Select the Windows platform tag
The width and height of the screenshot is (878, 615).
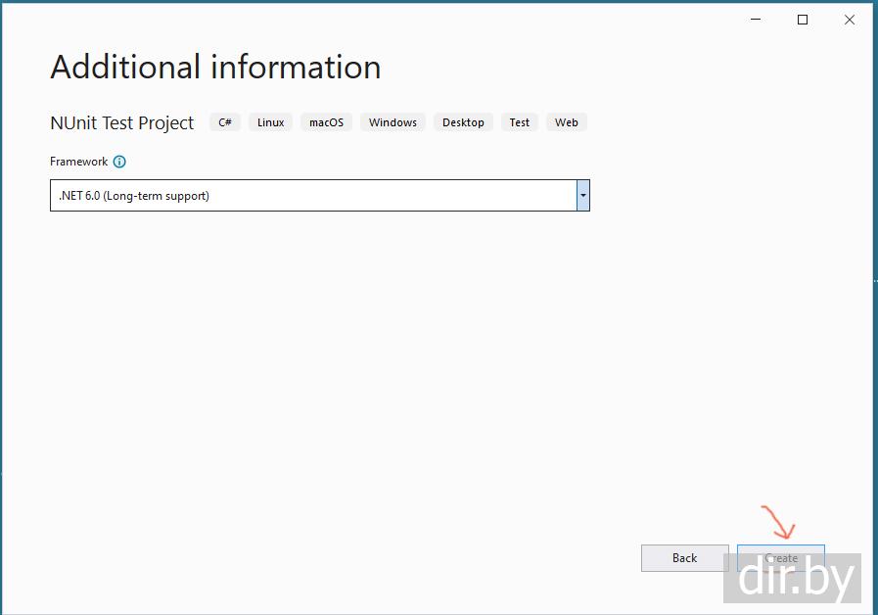point(393,122)
